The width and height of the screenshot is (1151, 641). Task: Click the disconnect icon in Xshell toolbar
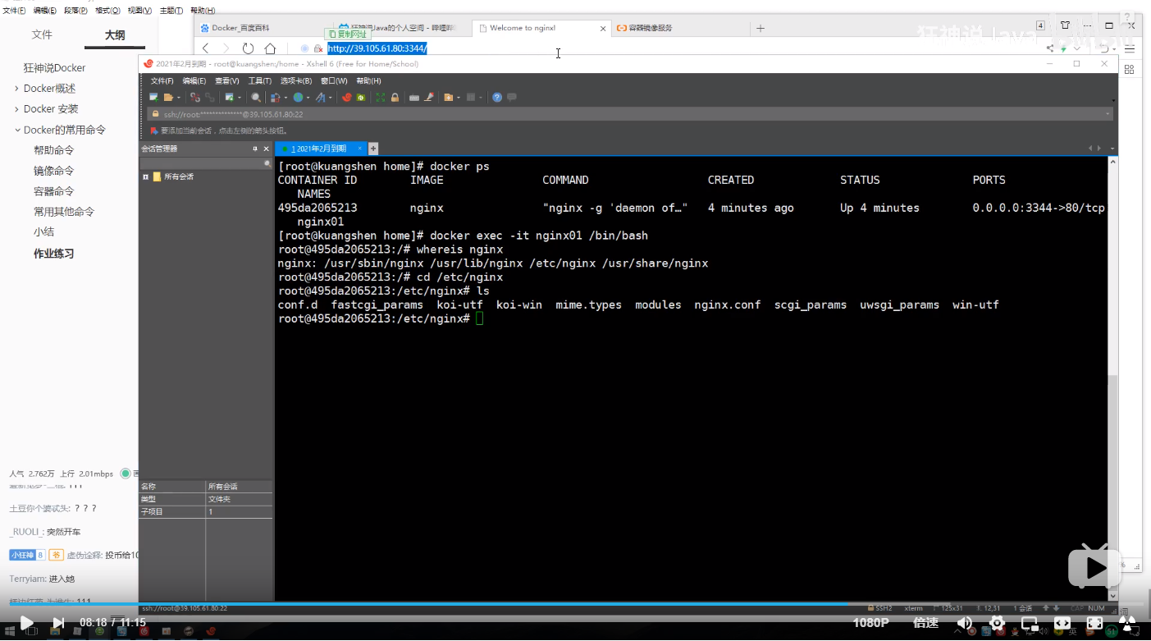coord(195,97)
